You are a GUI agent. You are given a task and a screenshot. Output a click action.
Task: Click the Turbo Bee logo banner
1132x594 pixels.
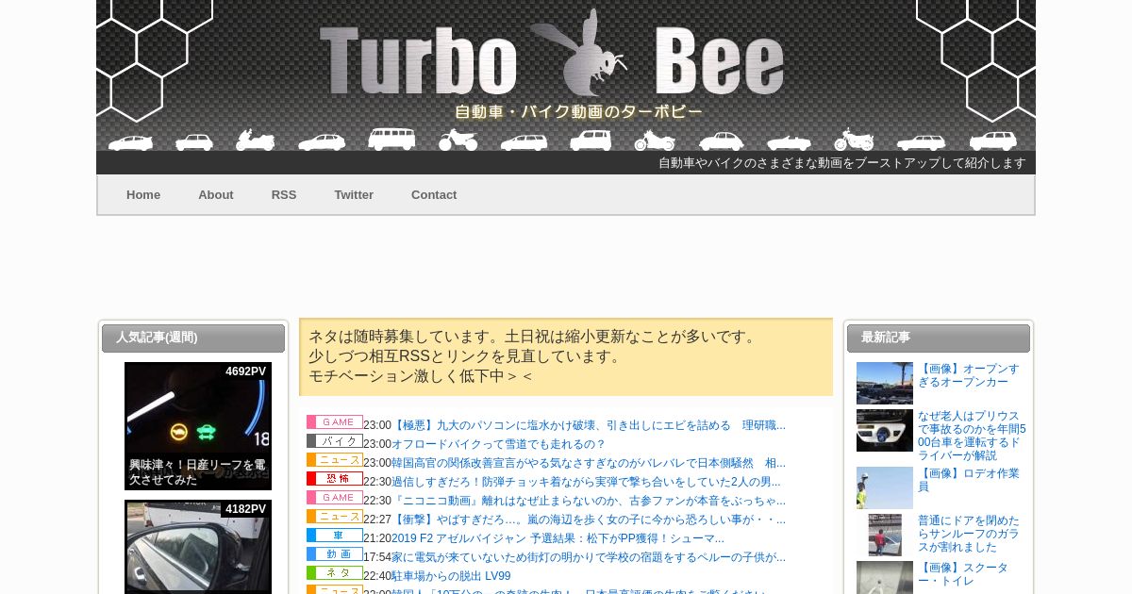point(566,75)
